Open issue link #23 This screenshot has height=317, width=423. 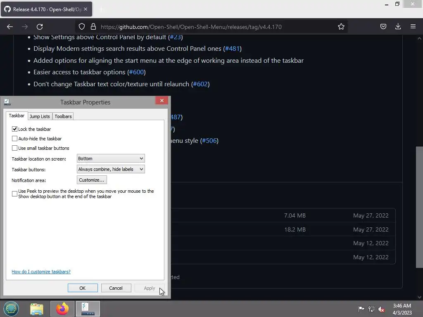click(x=175, y=37)
